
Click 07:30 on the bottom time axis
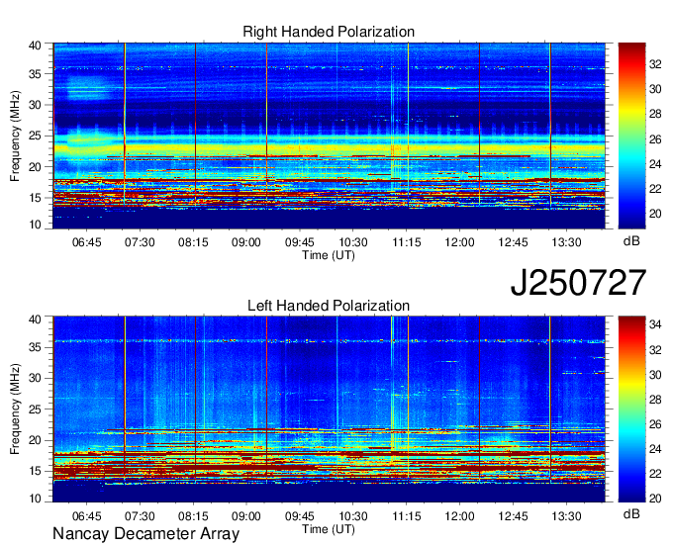point(140,516)
